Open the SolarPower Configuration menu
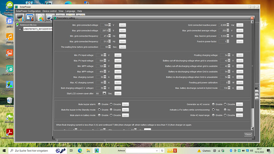The image size is (274, 154). (x=28, y=11)
